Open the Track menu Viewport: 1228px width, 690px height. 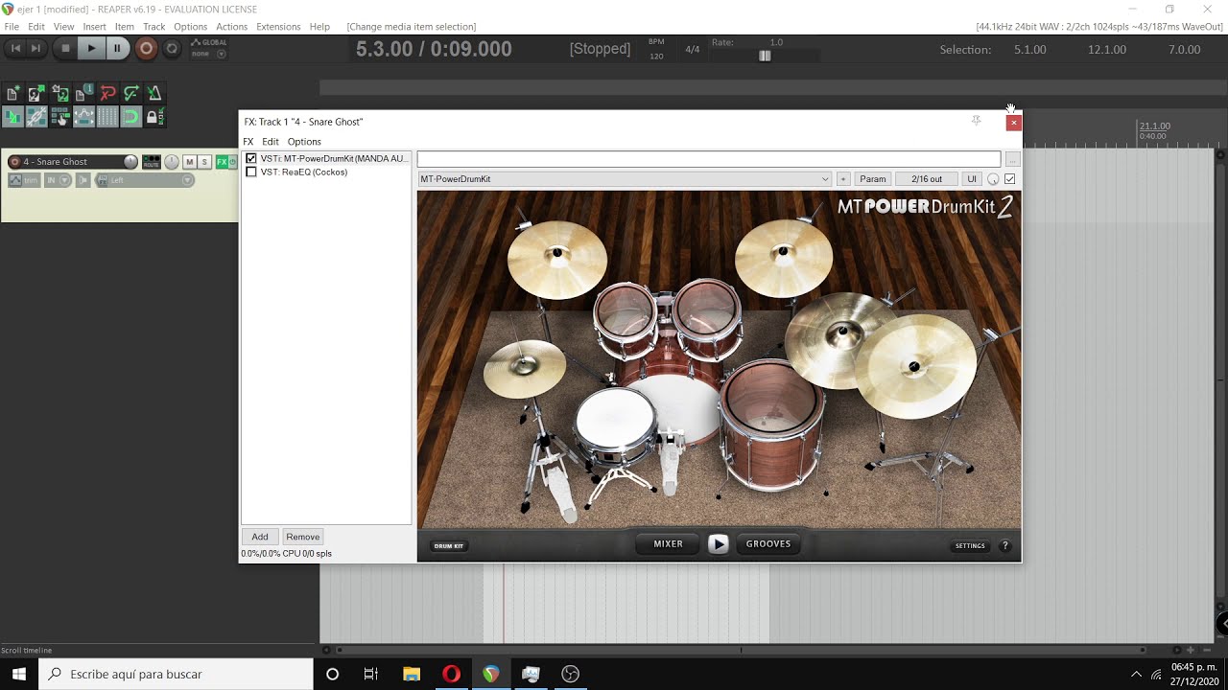153,27
